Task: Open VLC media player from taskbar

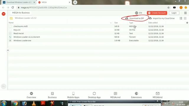Action: click(34, 103)
